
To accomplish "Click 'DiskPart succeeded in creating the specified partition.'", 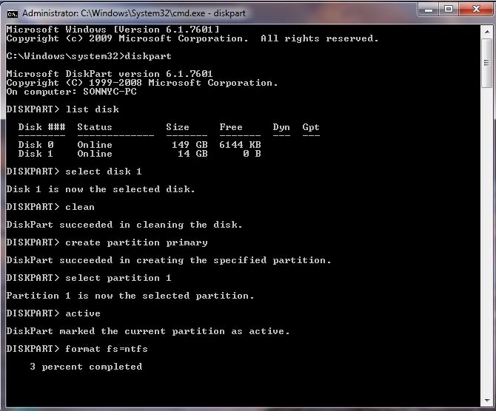I will pyautogui.click(x=169, y=260).
